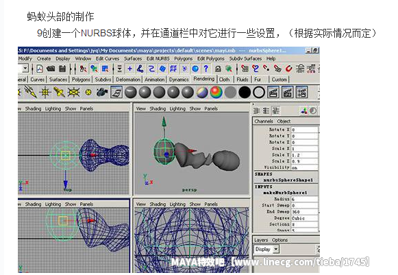Create a spot light from the shelf

[59, 93]
